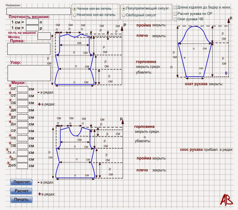
Task: Click the stitches per cm field (п)
Action: coord(32,22)
